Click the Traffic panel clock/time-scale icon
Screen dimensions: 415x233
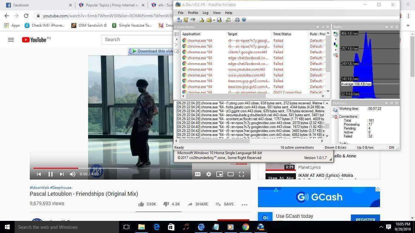(336, 34)
